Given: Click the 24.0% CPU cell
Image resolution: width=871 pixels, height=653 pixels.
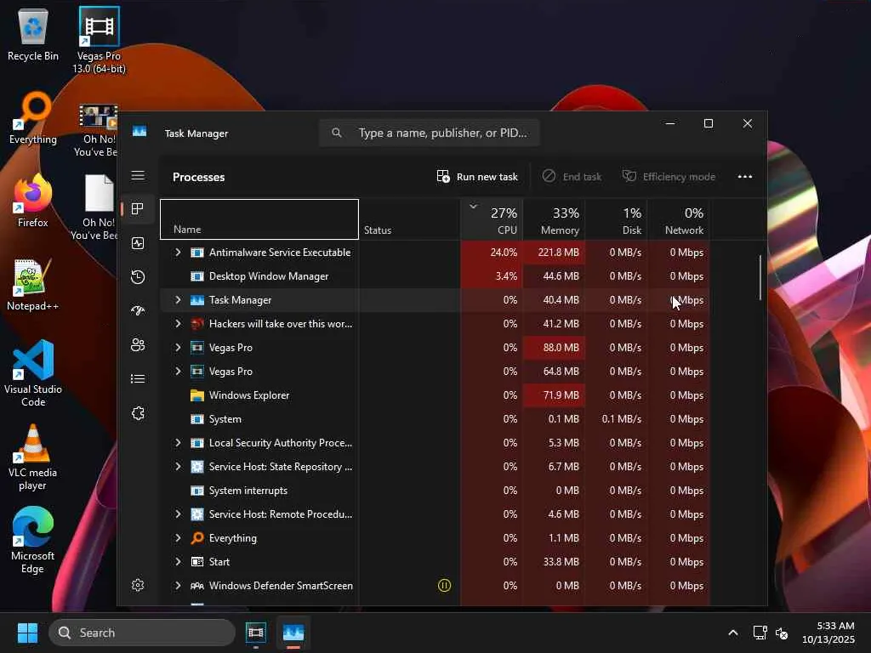Looking at the screenshot, I should click(x=492, y=252).
